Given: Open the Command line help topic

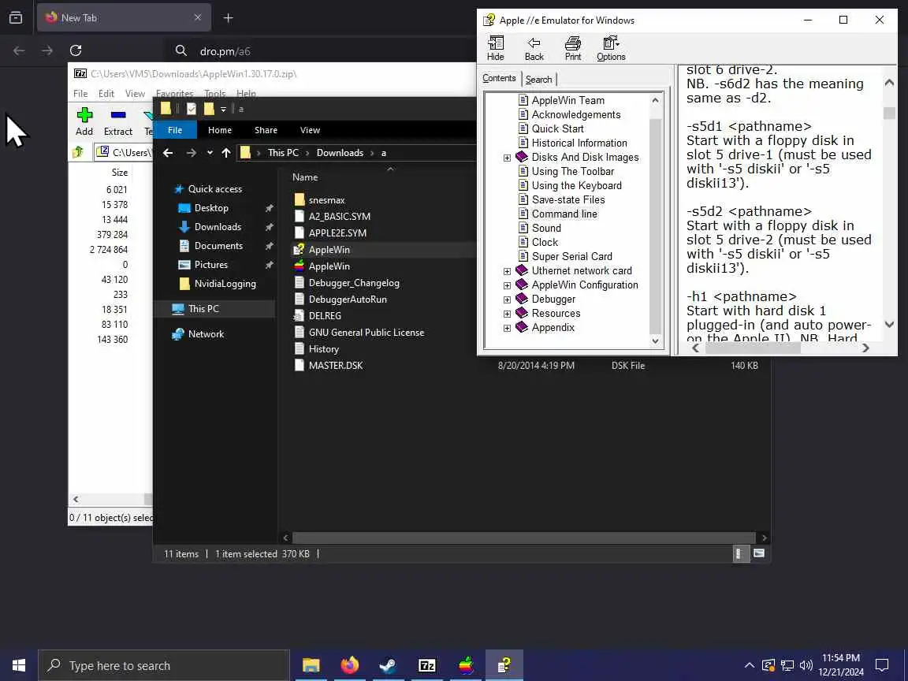Looking at the screenshot, I should (x=564, y=214).
